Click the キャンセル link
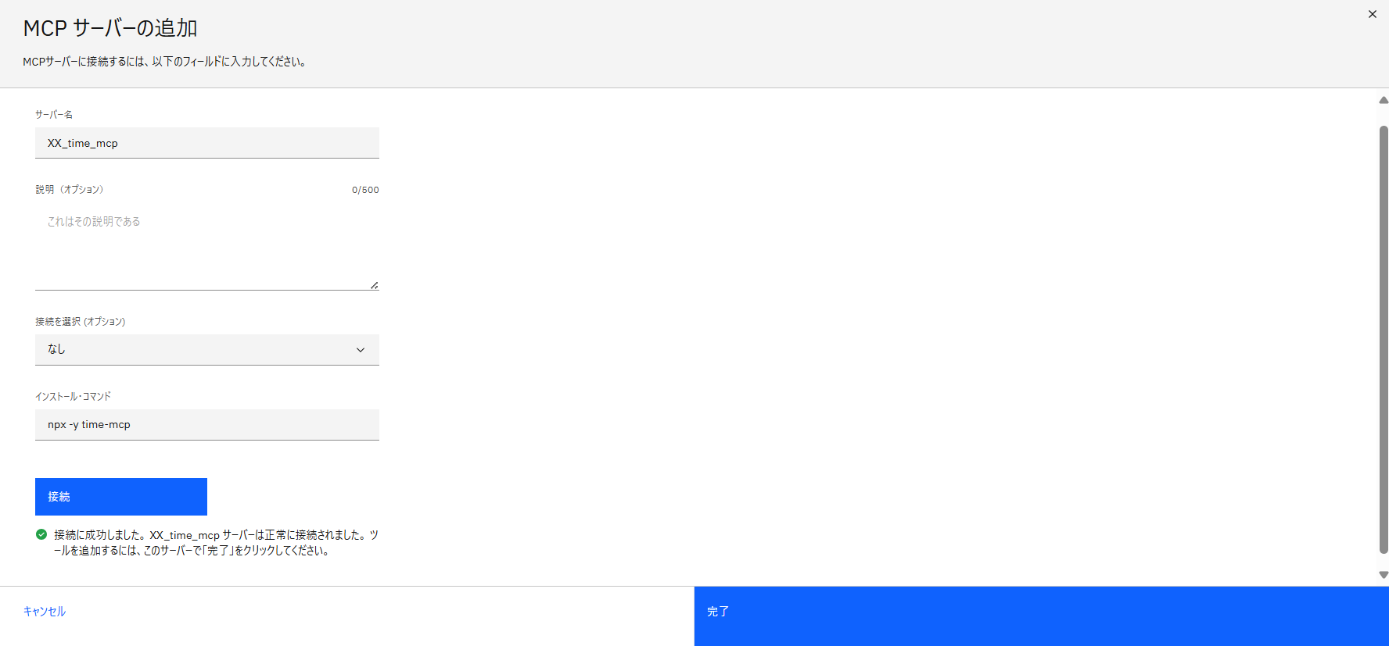The width and height of the screenshot is (1389, 646). [x=45, y=612]
